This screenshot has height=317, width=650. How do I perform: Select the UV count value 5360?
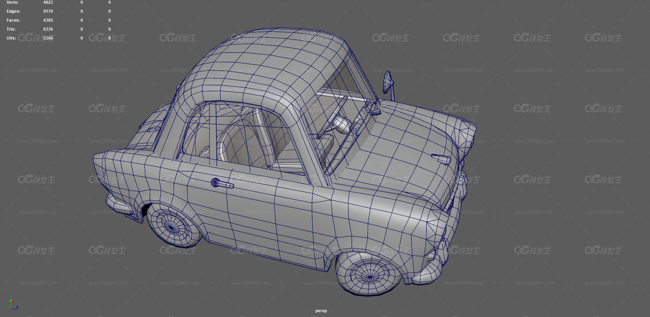(48, 38)
